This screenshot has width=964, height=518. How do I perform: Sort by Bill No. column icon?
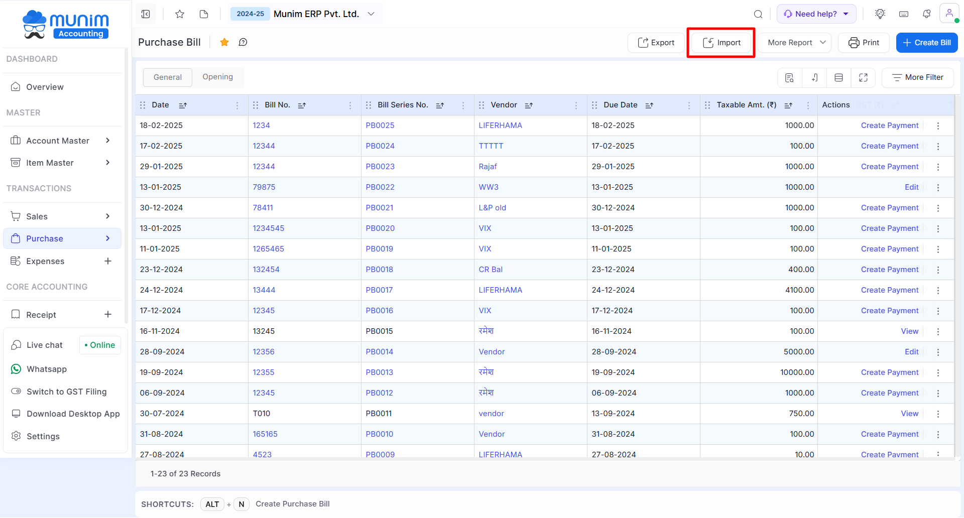pos(302,105)
